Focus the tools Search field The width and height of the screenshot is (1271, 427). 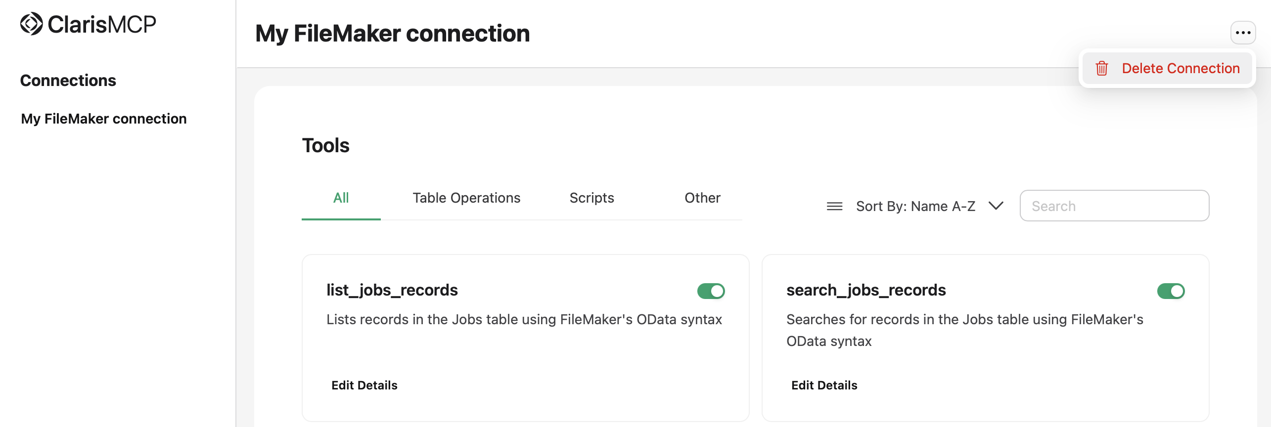1114,206
